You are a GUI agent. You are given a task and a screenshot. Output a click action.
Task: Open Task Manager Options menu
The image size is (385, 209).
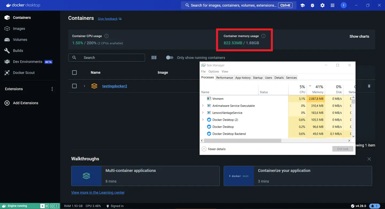214,72
